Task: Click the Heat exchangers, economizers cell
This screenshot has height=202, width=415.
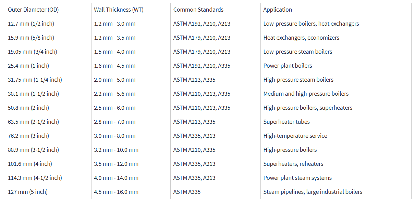Action: click(x=301, y=38)
